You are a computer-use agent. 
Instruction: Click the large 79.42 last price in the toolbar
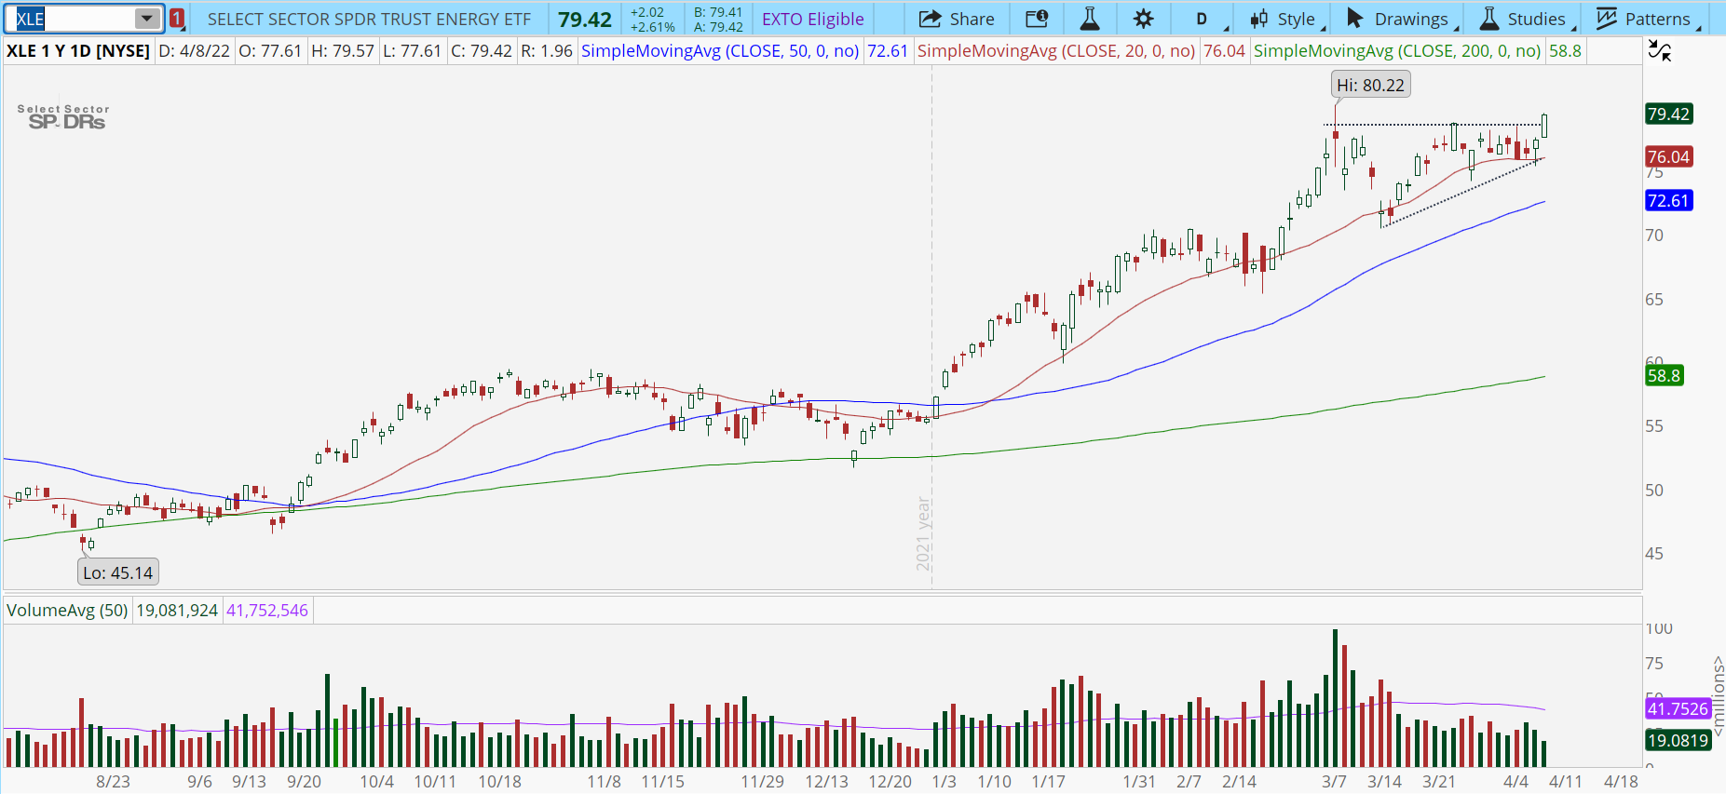click(x=585, y=20)
